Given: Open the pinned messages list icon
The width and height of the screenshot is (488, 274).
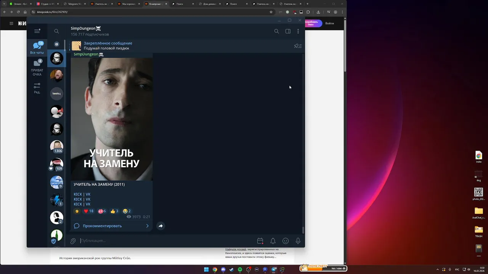Looking at the screenshot, I should point(298,46).
